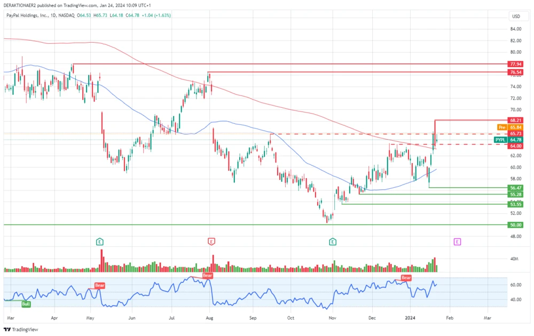Click the orange Pre market price flag

click(501, 127)
